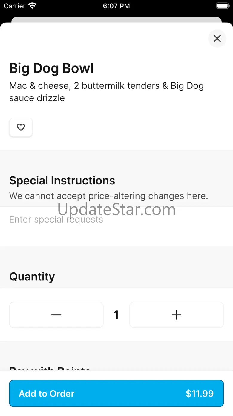Image resolution: width=233 pixels, height=416 pixels.
Task: Tap the battery icon in the status bar
Action: click(223, 6)
